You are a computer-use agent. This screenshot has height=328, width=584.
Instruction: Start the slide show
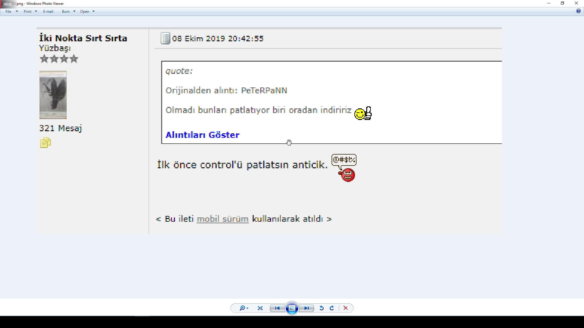292,308
